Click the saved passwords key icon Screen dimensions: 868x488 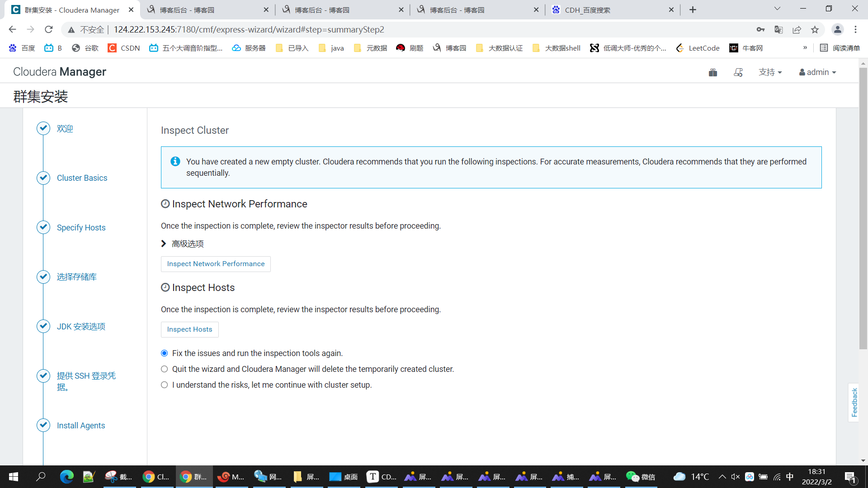pyautogui.click(x=760, y=30)
